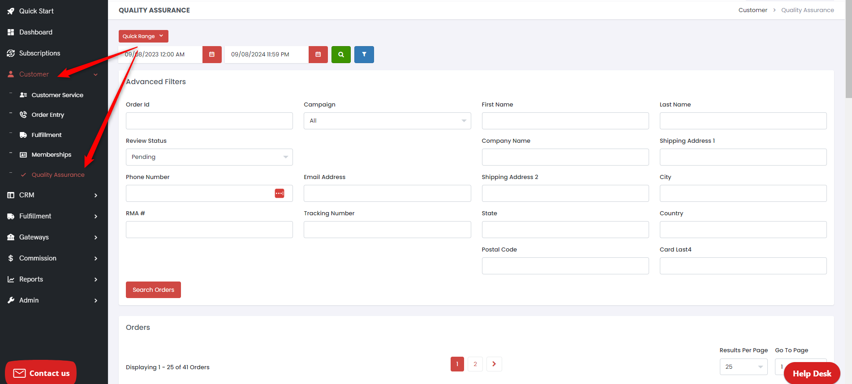
Task: Click the green search magnifier icon
Action: tap(341, 55)
